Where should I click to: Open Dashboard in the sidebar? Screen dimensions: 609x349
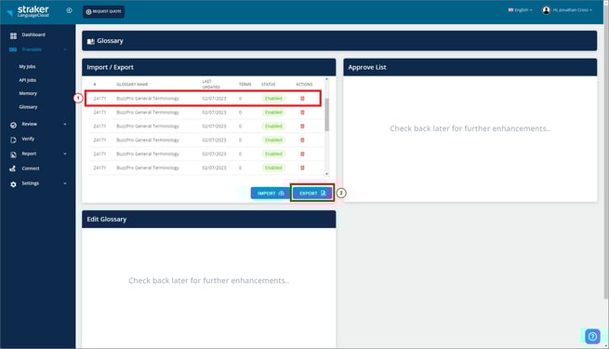33,35
